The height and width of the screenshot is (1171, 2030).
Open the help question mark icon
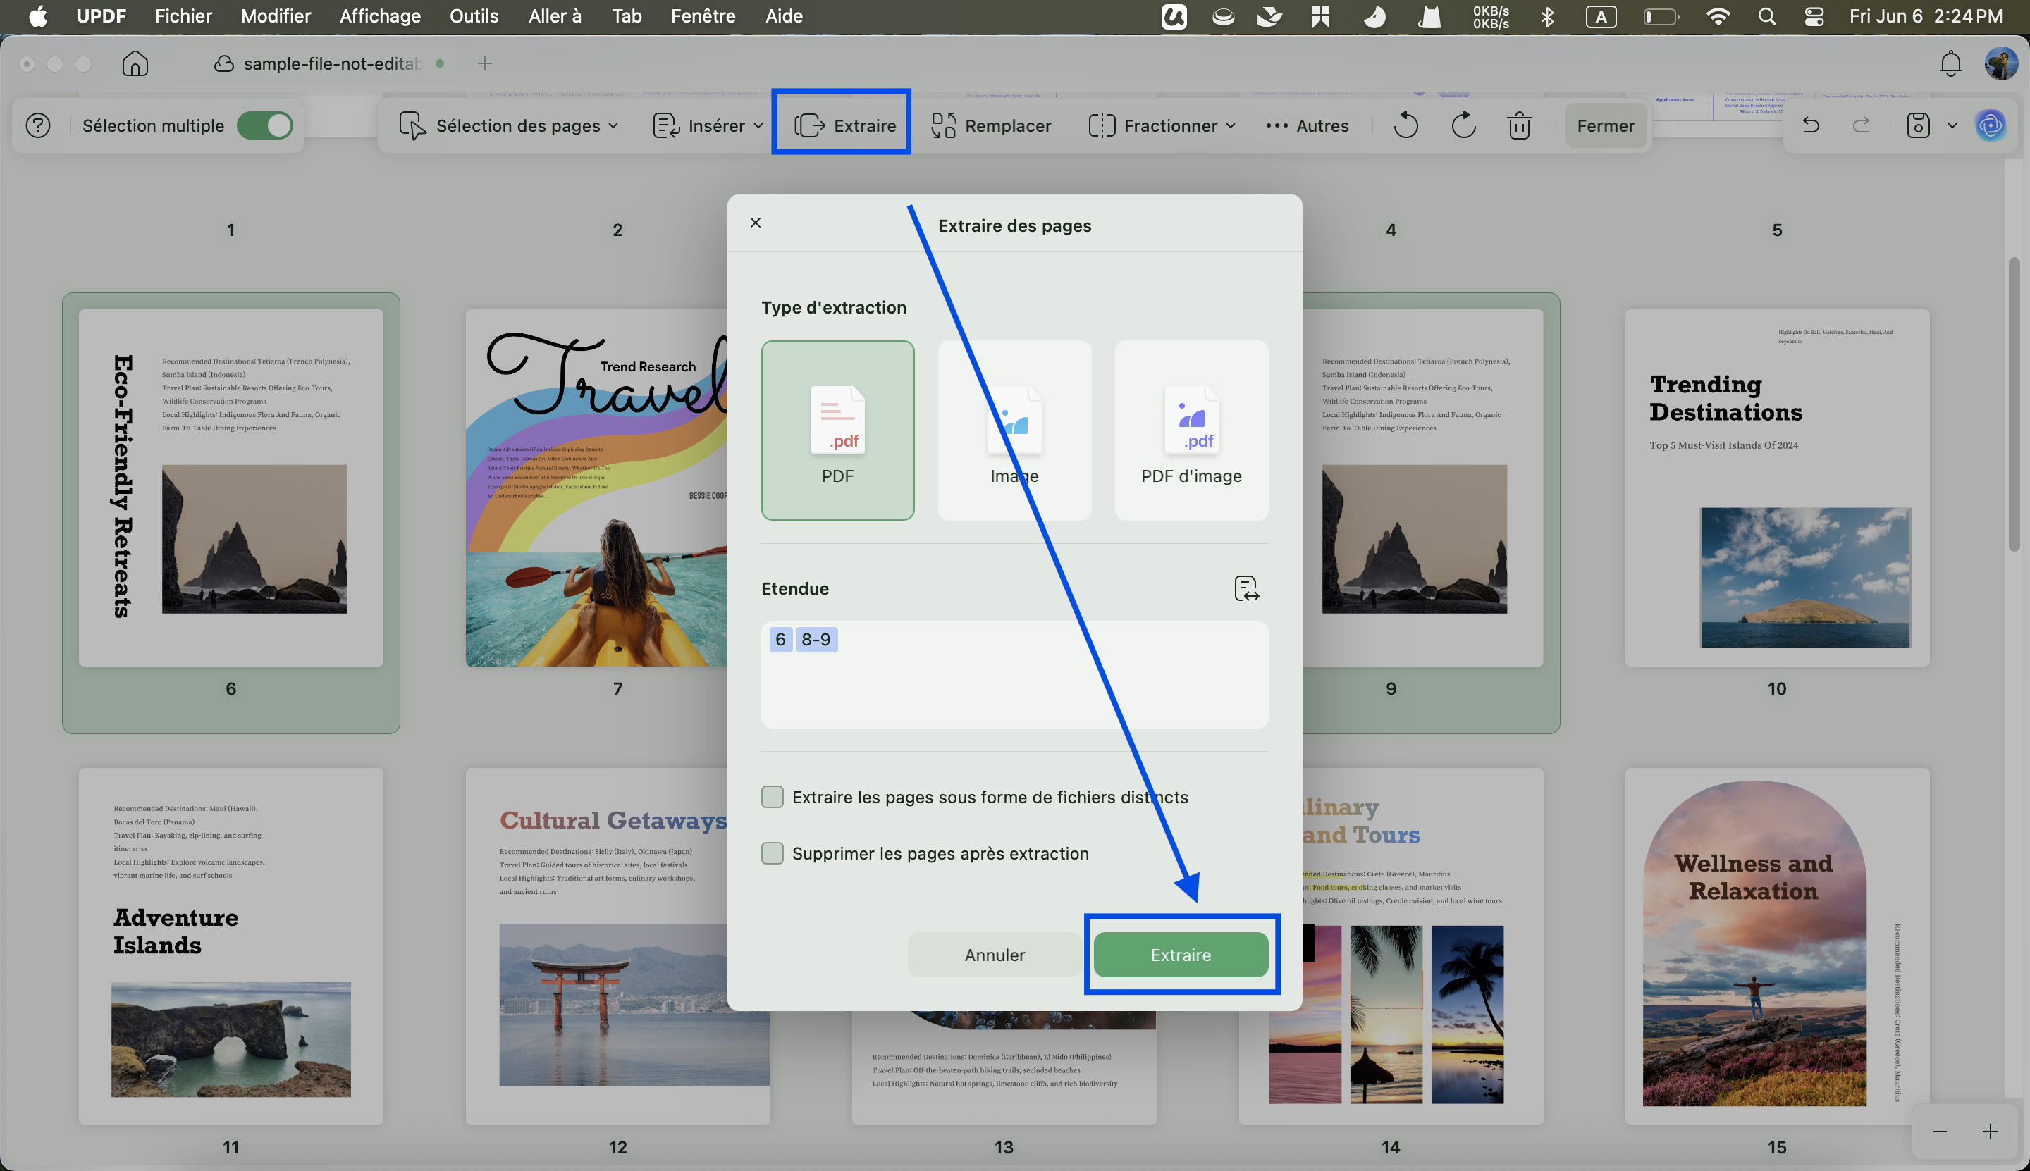click(x=38, y=125)
